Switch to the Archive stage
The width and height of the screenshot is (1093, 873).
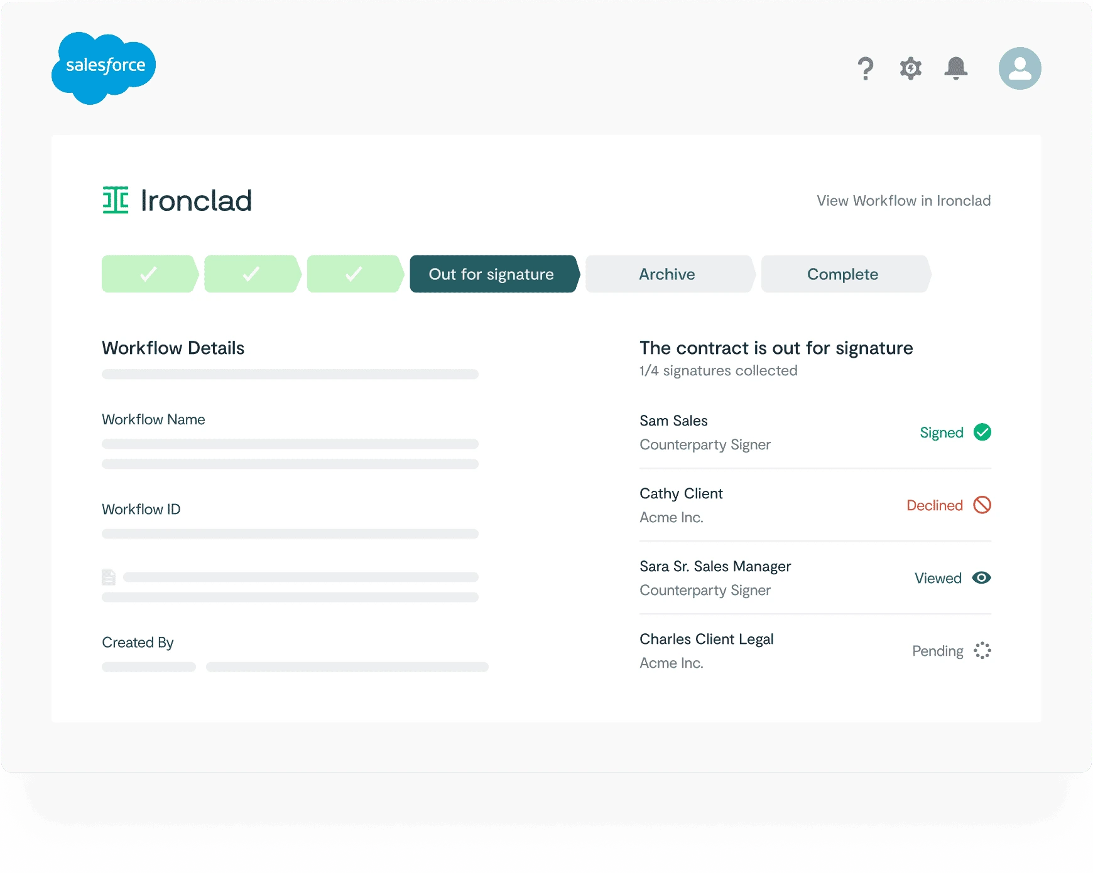point(666,274)
